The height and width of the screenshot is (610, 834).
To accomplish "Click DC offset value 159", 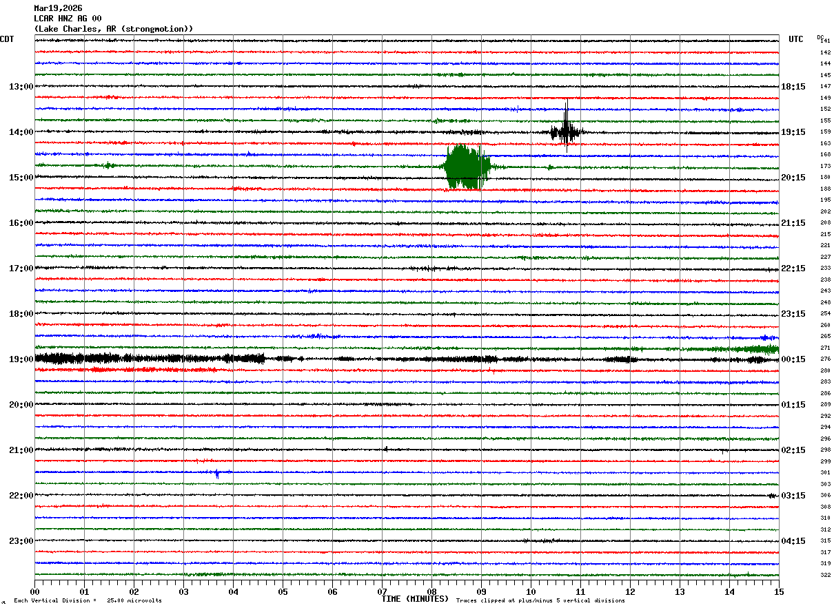I will [825, 132].
